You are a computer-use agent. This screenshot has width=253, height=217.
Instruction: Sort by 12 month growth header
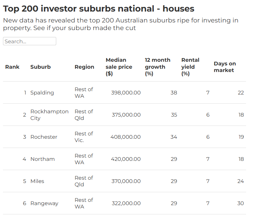point(157,67)
